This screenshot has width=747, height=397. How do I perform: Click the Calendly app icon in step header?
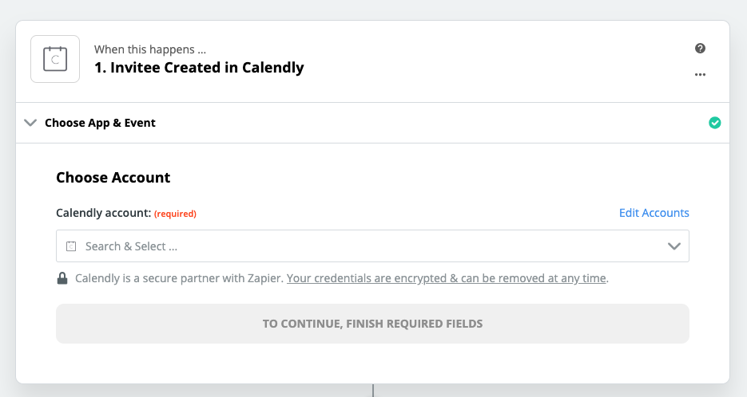click(55, 59)
